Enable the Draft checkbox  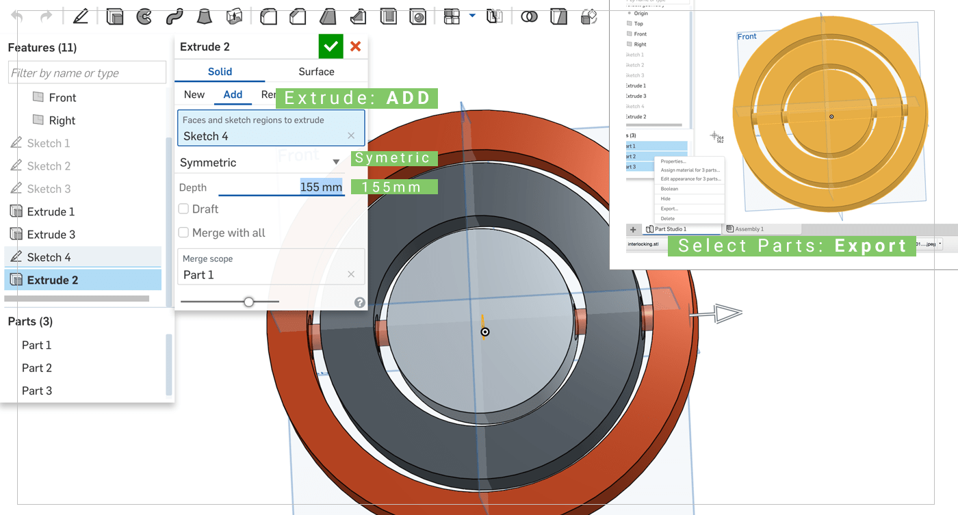pos(183,209)
